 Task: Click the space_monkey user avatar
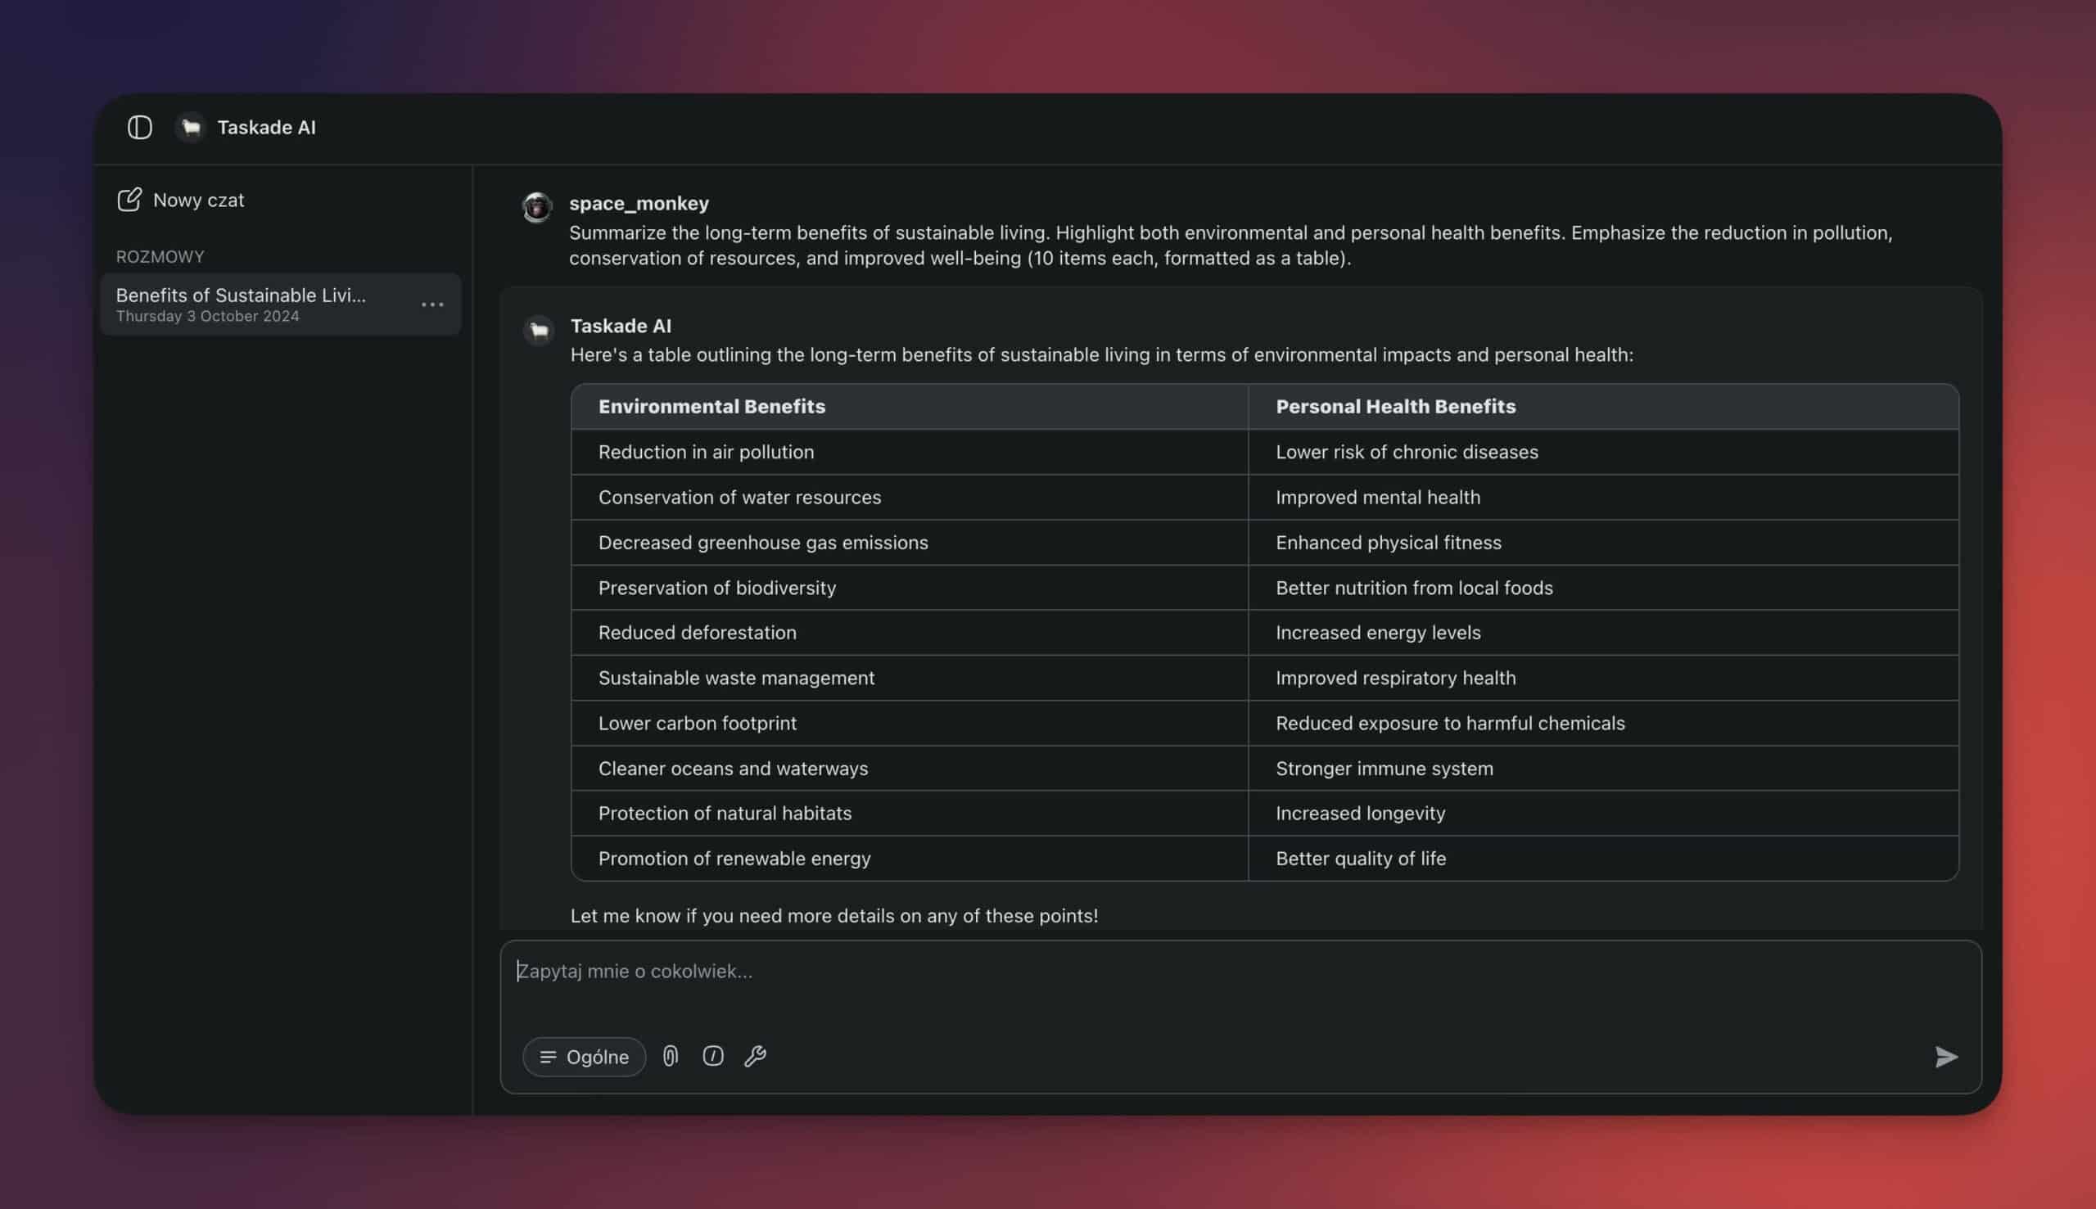536,207
